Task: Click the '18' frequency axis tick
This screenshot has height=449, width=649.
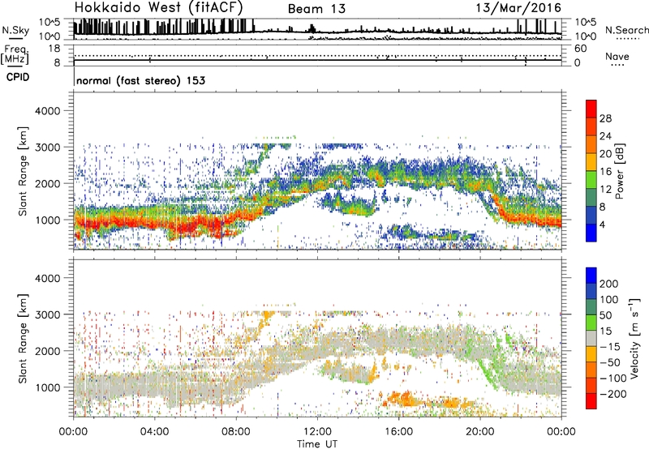Action: coord(54,49)
